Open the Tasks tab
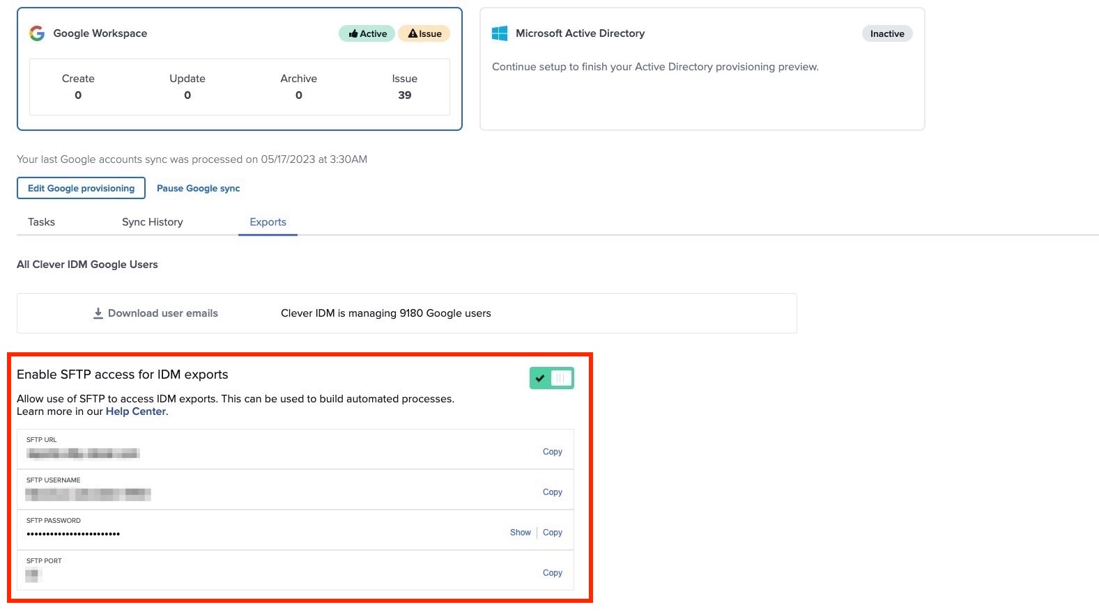Screen dimensions: 1099x614 (41, 222)
